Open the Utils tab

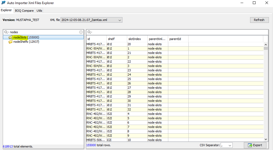(39, 11)
